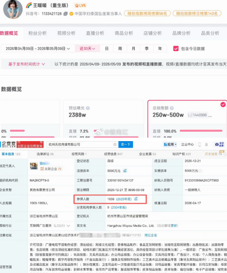Open the (2025年报) link
The width and height of the screenshot is (227, 273).
coord(124,199)
